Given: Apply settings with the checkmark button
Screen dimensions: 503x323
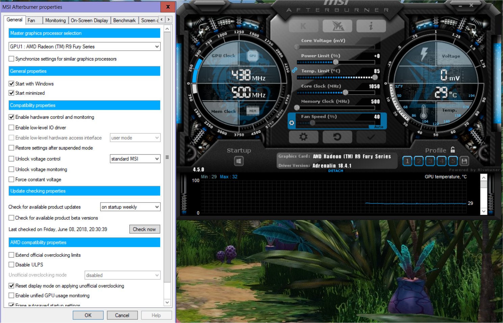Looking at the screenshot, I should pos(371,137).
